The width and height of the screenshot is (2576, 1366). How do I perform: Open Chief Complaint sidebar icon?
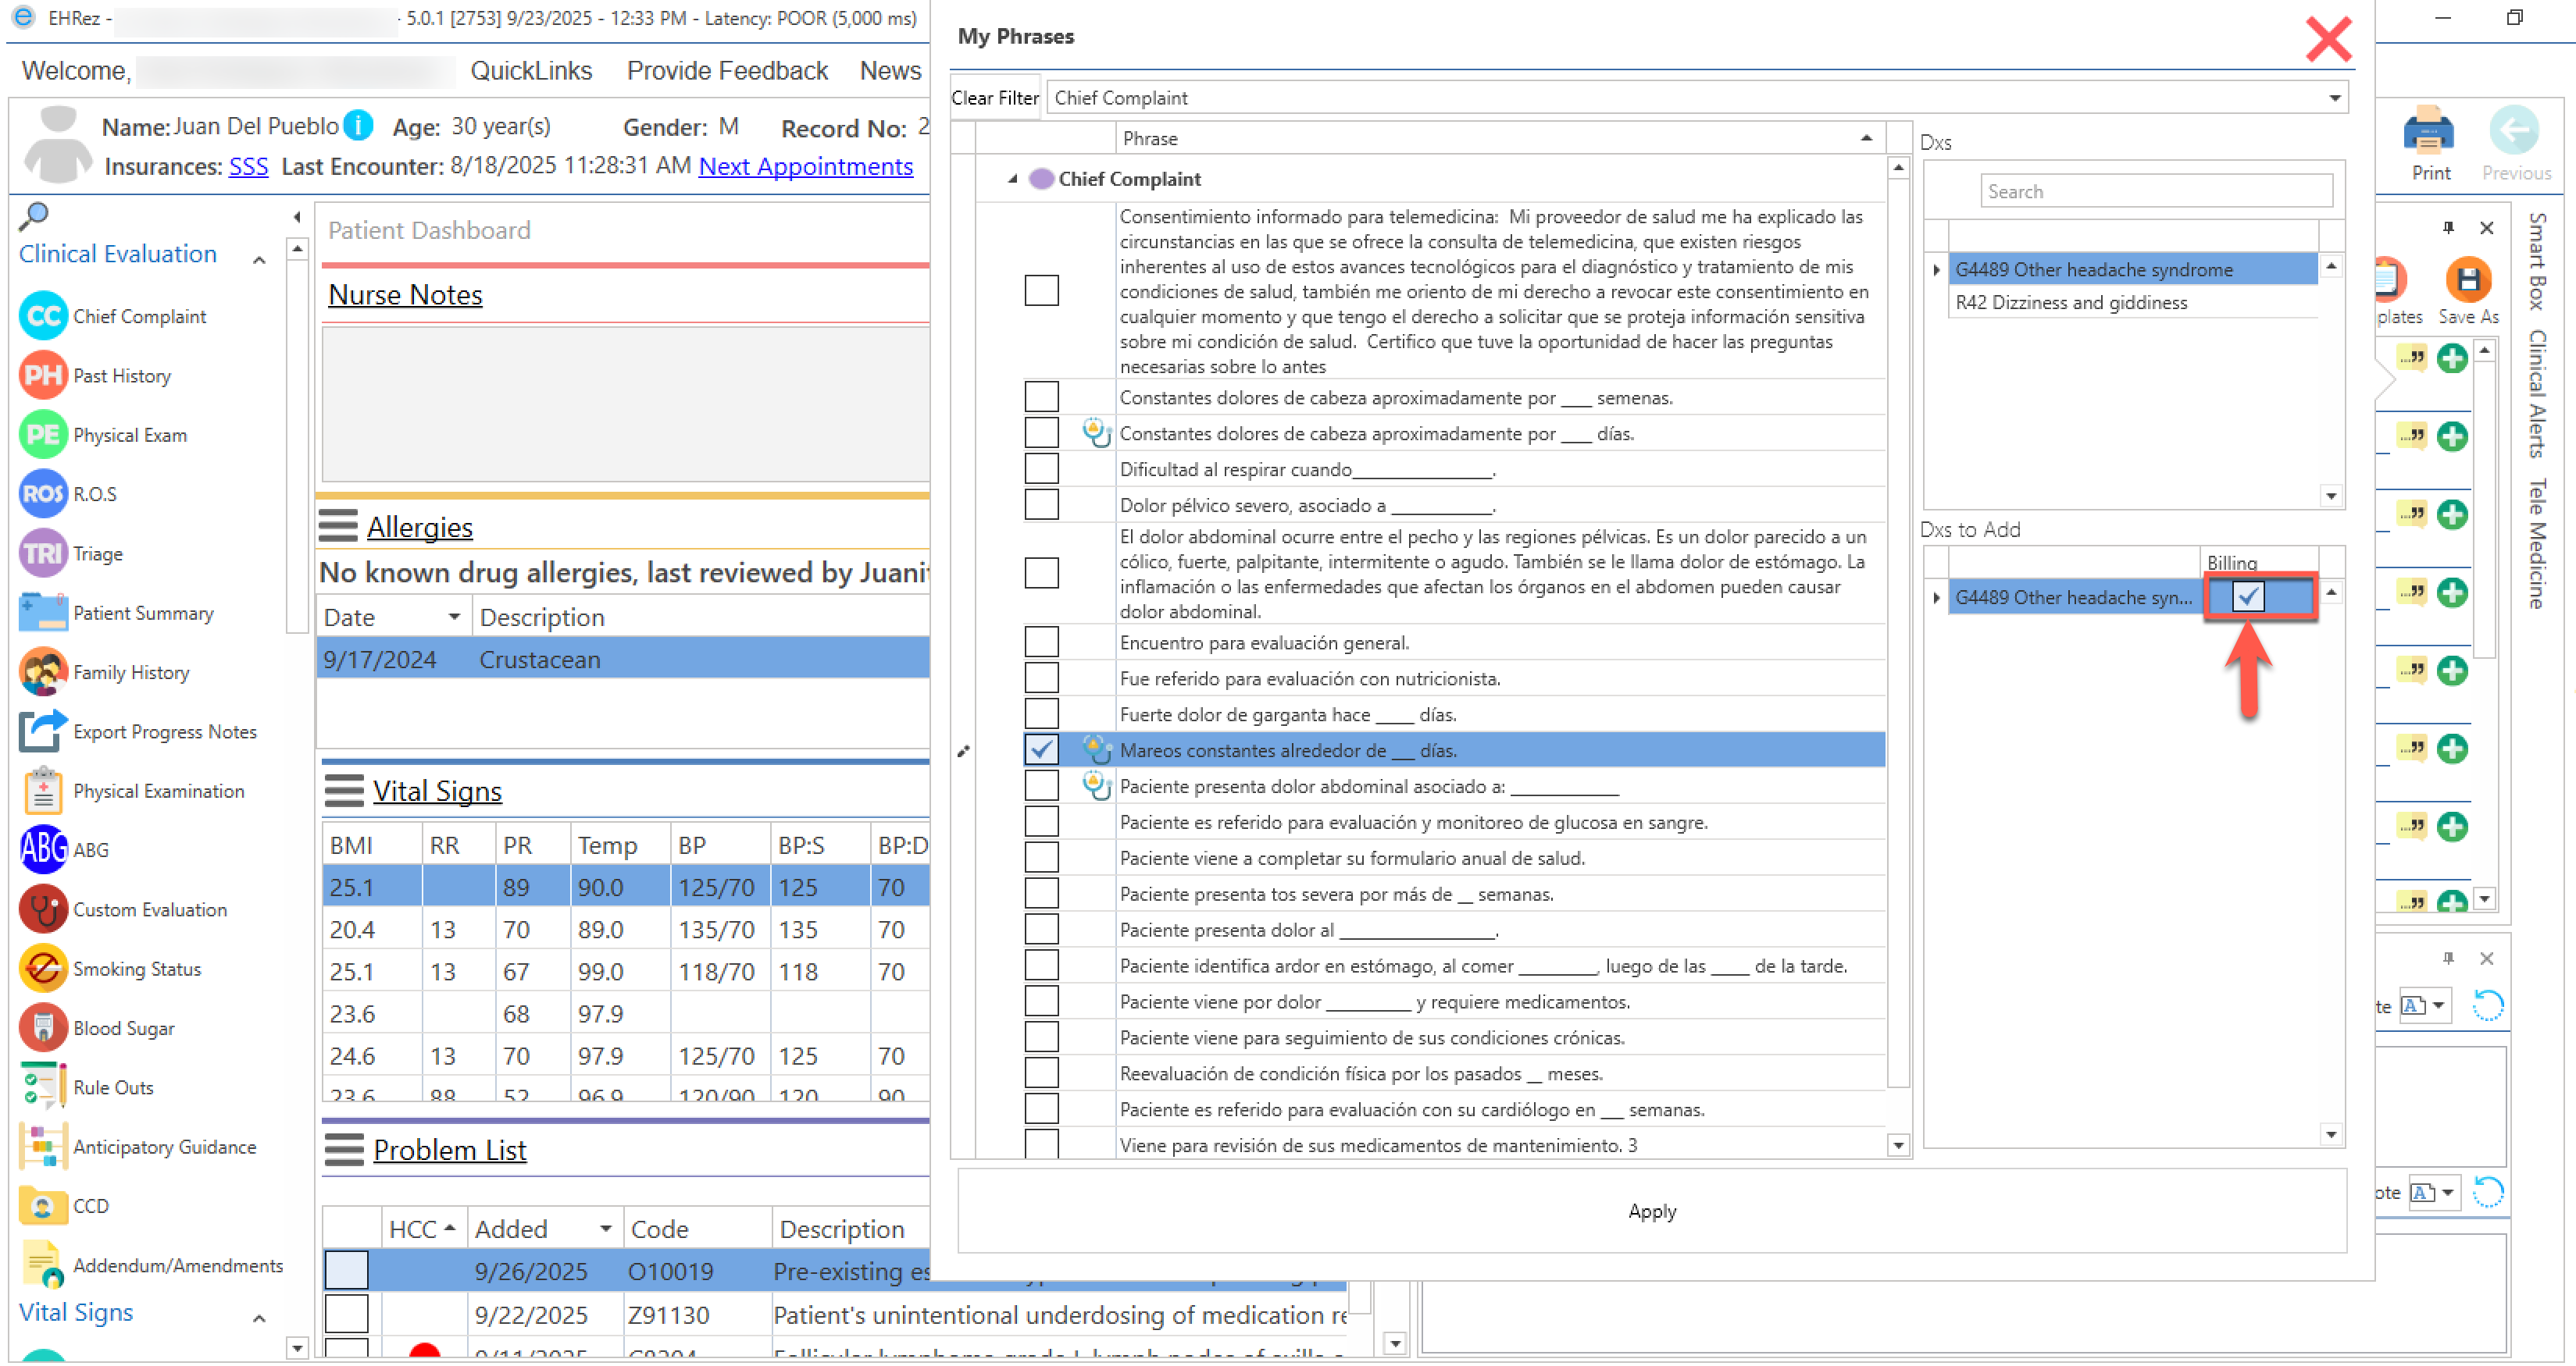[43, 316]
